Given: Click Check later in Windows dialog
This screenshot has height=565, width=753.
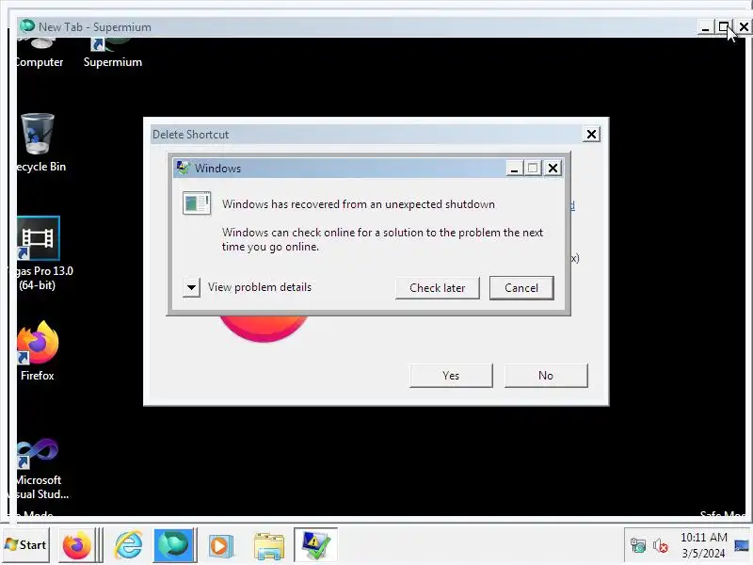Looking at the screenshot, I should pyautogui.click(x=437, y=288).
